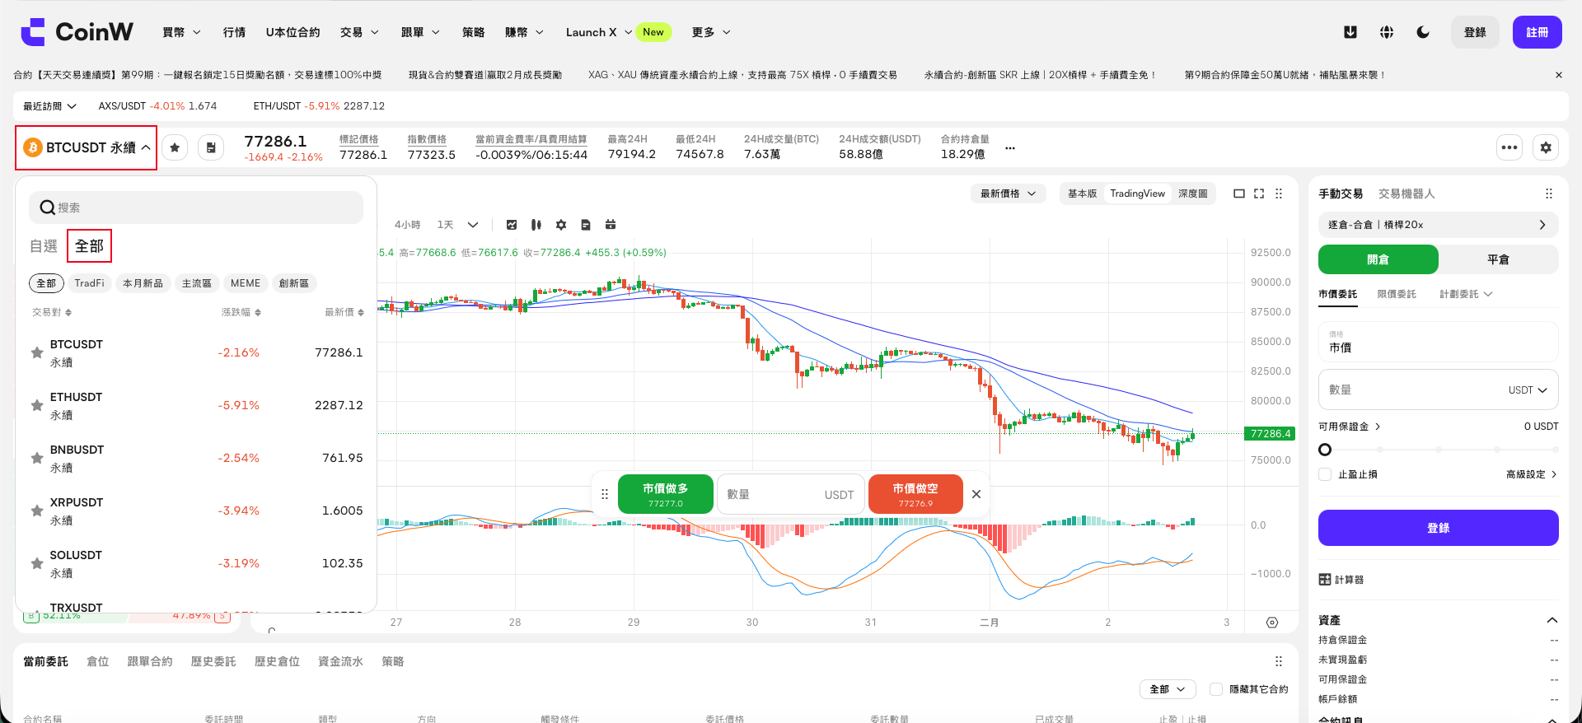Viewport: 1582px width, 723px height.
Task: Select the 深度圖 depth chart tab
Action: [1192, 194]
